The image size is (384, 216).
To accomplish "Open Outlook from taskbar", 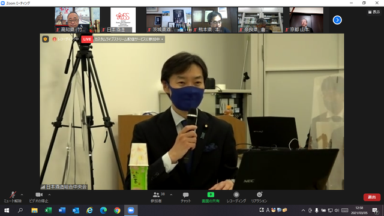I will pos(76,211).
